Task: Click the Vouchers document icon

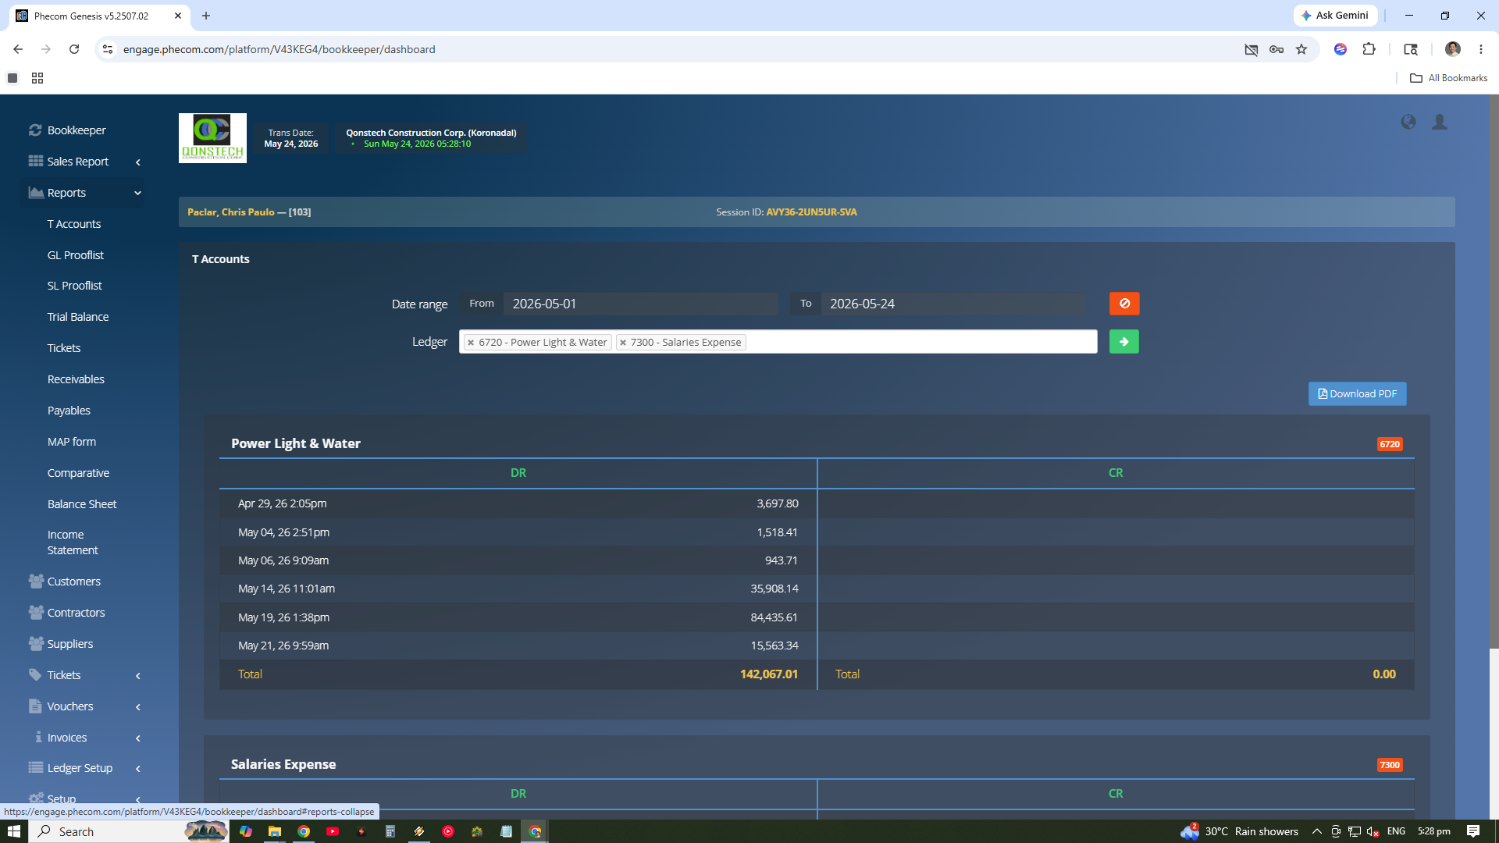Action: [35, 706]
